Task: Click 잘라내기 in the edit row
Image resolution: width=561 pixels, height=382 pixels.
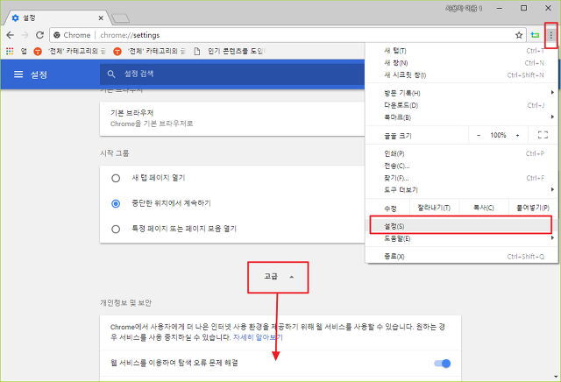Action: click(434, 208)
